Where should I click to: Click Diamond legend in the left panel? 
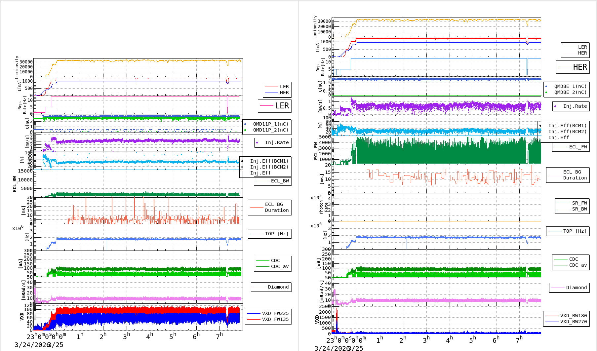[x=278, y=287]
